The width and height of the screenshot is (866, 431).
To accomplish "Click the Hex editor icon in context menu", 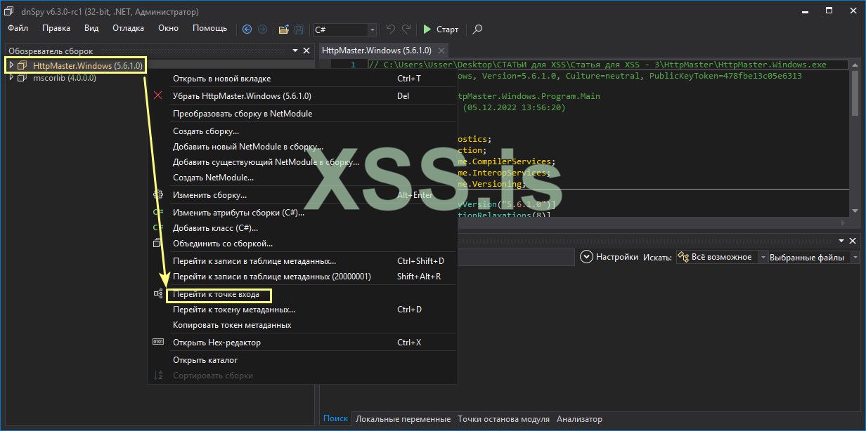I will 158,343.
